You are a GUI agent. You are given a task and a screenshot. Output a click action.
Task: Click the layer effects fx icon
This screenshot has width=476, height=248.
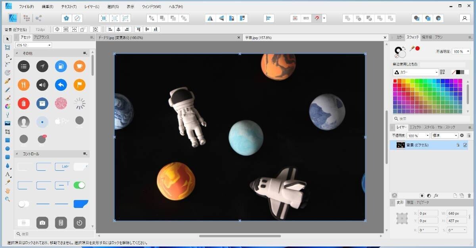point(436,196)
